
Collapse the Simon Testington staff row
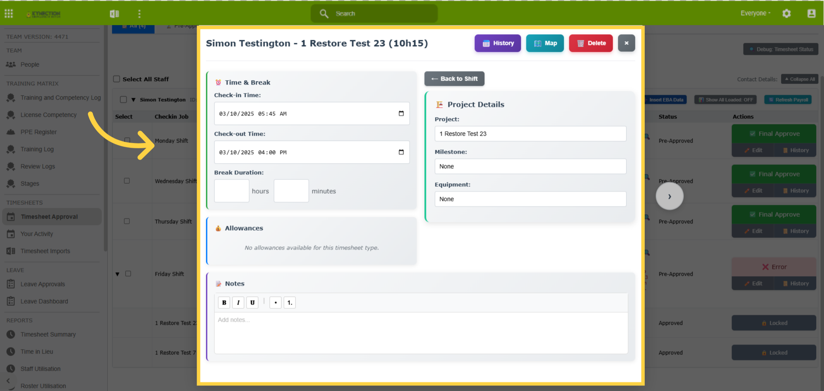click(x=133, y=100)
